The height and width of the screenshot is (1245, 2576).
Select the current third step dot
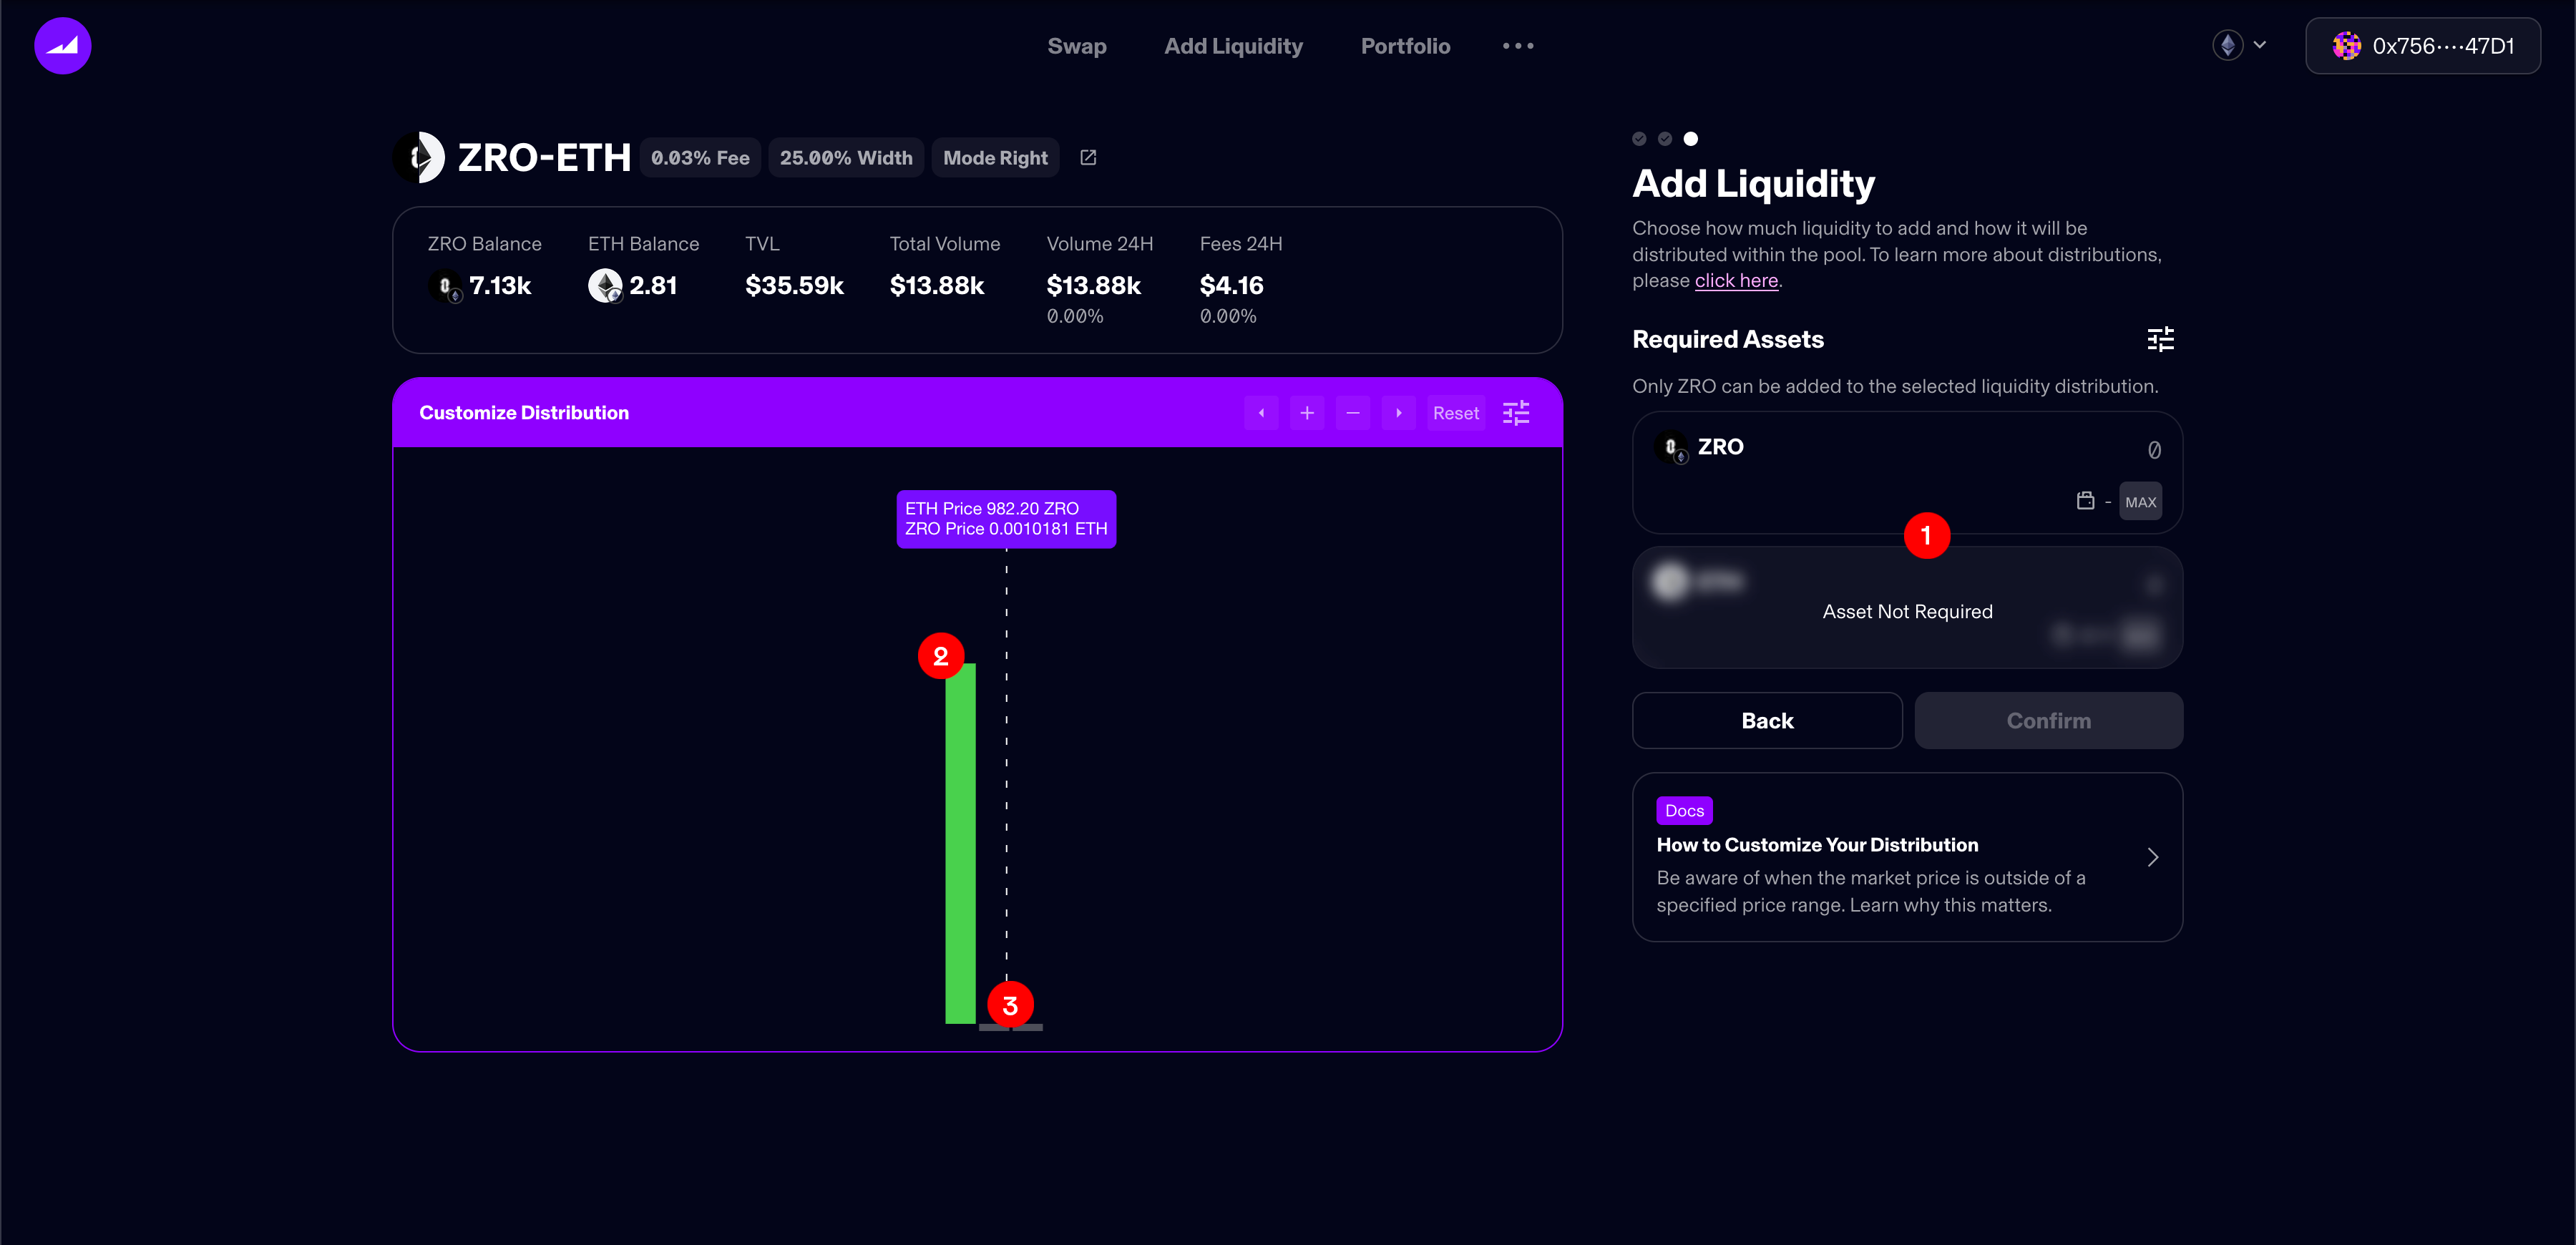tap(1690, 139)
